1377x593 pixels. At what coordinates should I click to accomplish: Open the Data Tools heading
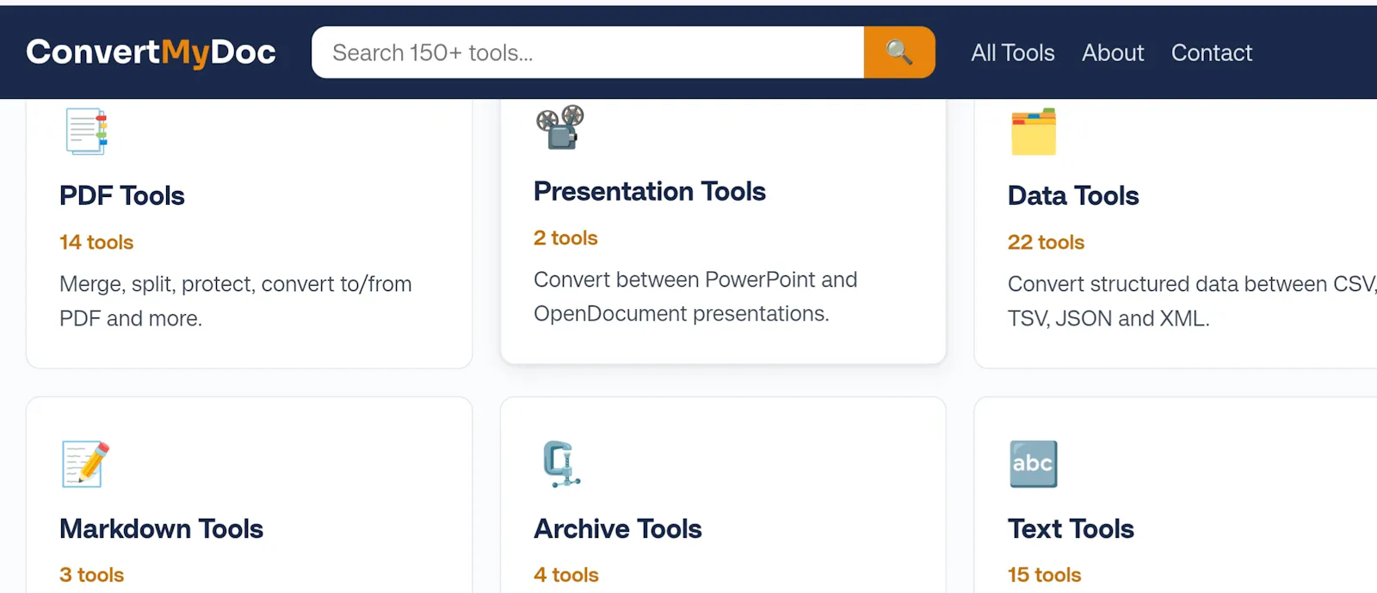point(1073,195)
